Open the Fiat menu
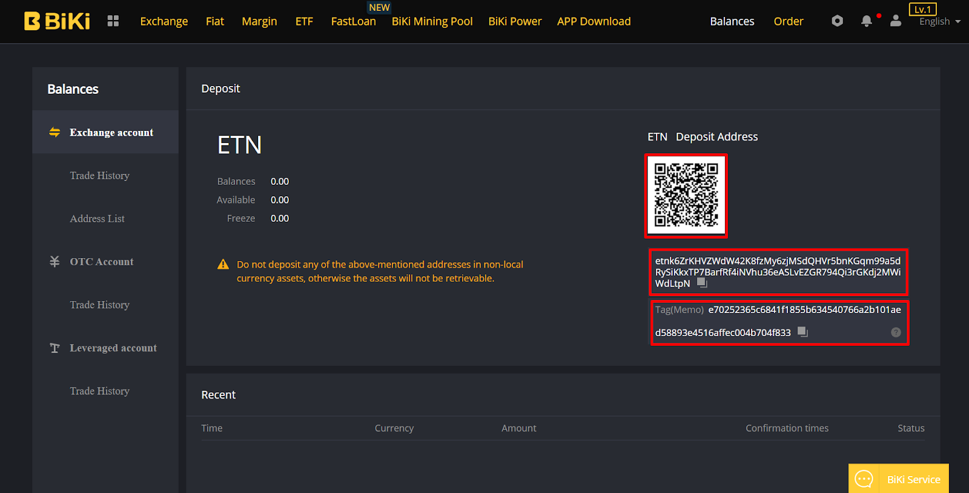 pos(215,21)
